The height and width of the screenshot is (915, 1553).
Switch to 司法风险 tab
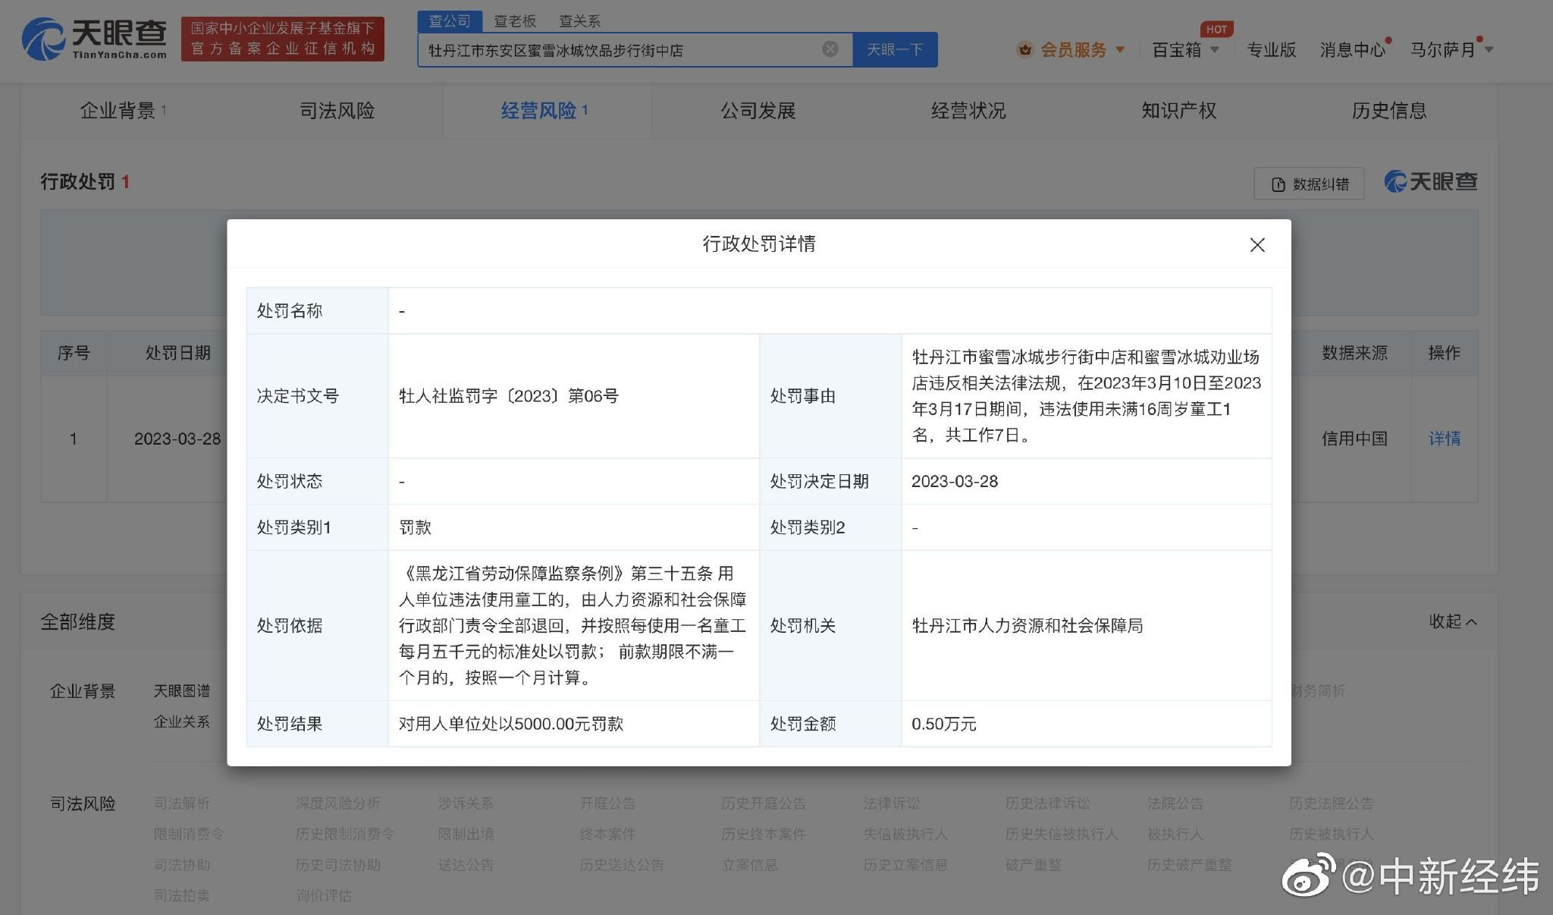pos(337,111)
